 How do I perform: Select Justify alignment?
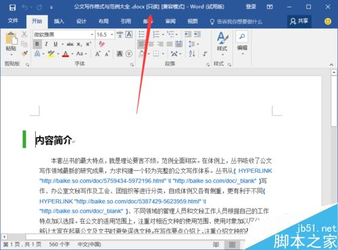170,44
